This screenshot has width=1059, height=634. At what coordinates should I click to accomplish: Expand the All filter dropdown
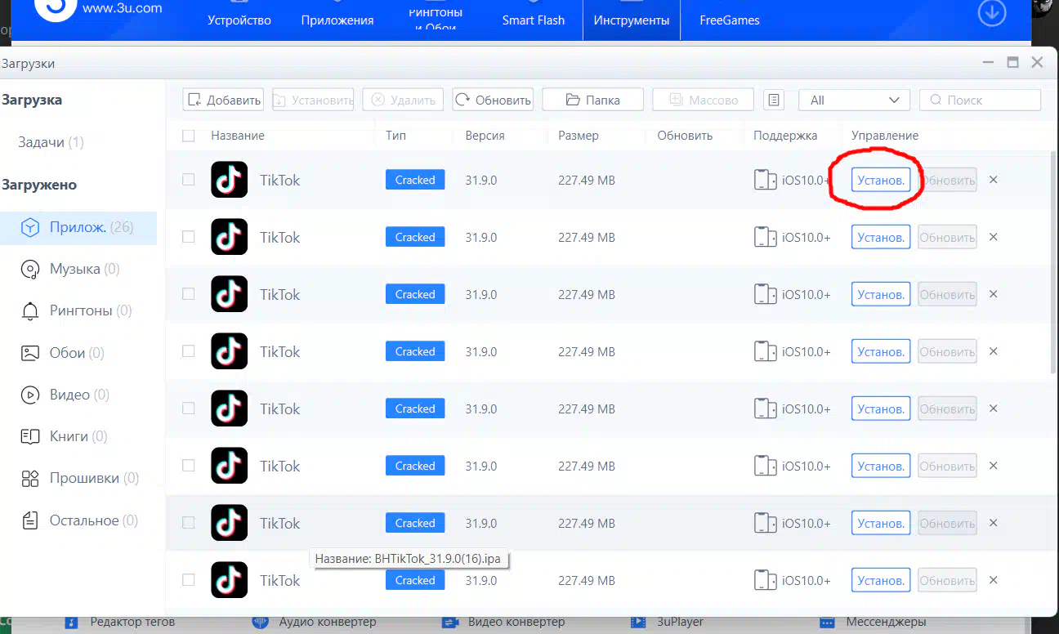(854, 100)
